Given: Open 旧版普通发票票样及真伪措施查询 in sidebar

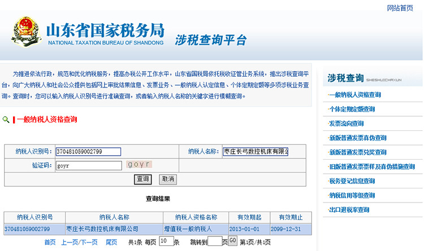Looking at the screenshot, I should click(x=372, y=166).
